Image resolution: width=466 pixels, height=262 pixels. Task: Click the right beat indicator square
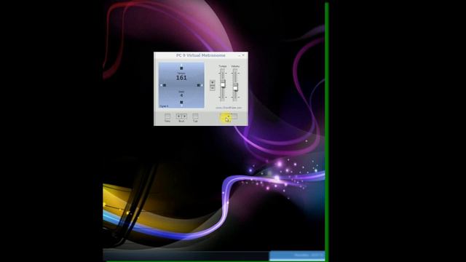[x=198, y=85]
